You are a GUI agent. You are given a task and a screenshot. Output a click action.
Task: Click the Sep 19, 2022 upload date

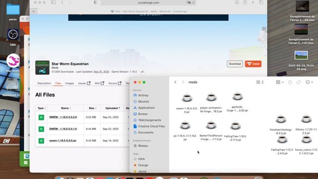click(110, 140)
